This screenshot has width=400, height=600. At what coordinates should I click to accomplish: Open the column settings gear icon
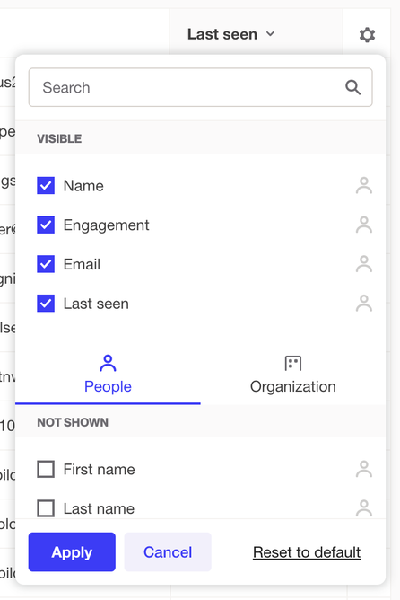[x=367, y=35]
